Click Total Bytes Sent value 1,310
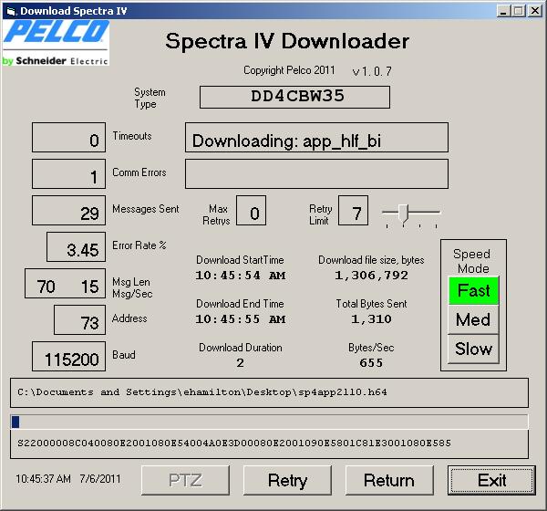The height and width of the screenshot is (511, 547). (372, 319)
